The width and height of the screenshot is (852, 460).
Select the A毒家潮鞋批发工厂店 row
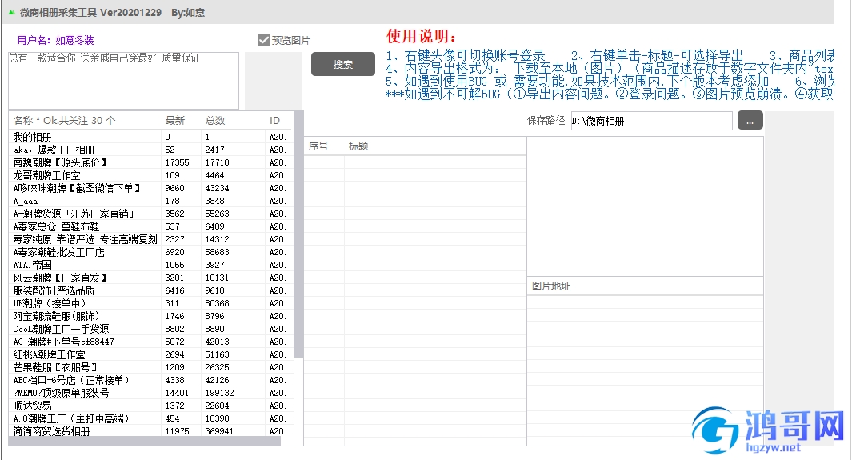(x=151, y=252)
